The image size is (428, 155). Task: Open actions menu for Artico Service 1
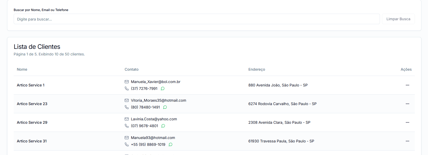pyautogui.click(x=407, y=85)
